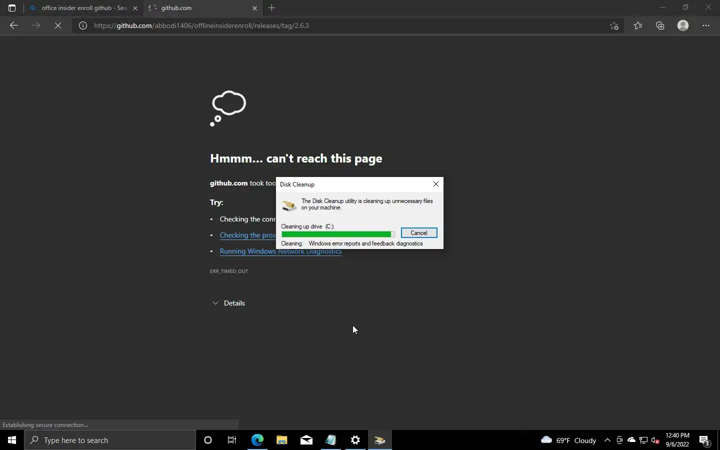Show hidden system tray icons
Screen dimensions: 720x450
coord(607,440)
